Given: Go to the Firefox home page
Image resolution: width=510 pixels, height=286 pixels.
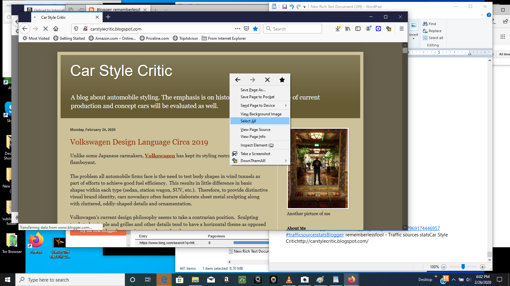Looking at the screenshot, I should click(56, 29).
